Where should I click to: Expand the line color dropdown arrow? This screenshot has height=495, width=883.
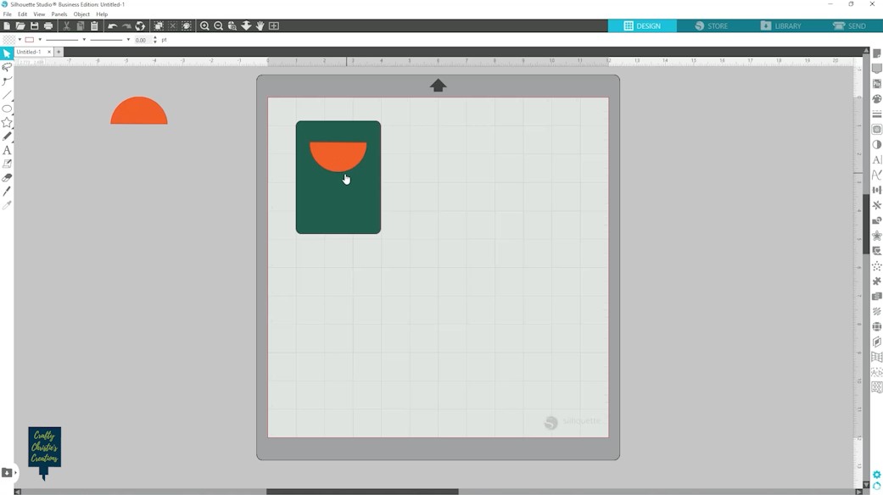point(40,40)
